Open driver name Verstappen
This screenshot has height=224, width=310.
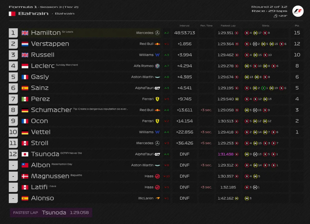coord(50,44)
